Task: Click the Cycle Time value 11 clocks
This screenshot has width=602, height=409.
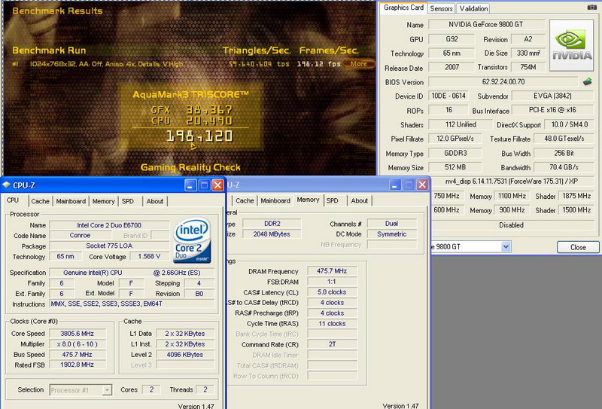Action: click(x=332, y=324)
